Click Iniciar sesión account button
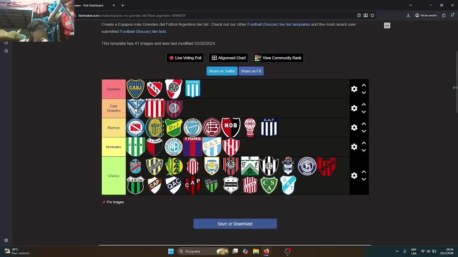Screen dimensions: 458x257 (x=426, y=15)
